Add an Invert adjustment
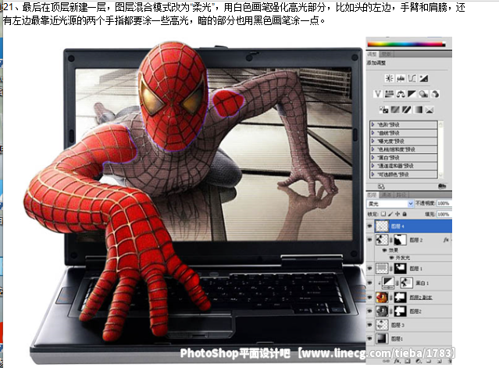 (383, 109)
